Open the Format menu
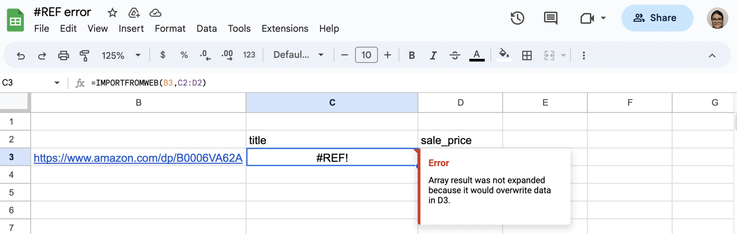 (170, 29)
